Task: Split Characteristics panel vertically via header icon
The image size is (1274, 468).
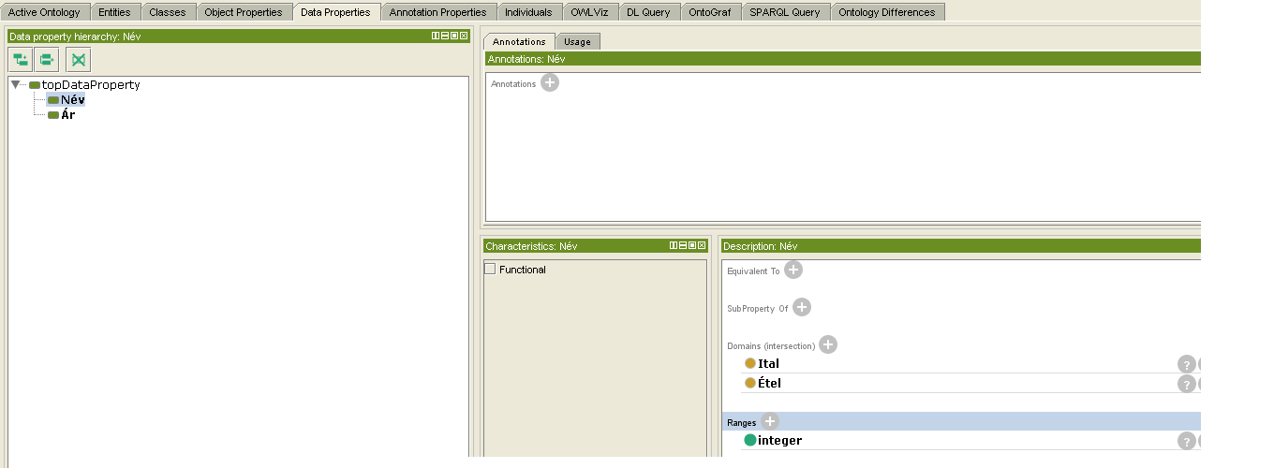Action: tap(674, 245)
